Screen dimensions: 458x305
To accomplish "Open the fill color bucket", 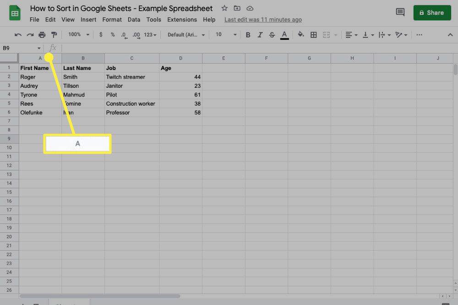I will coord(301,35).
